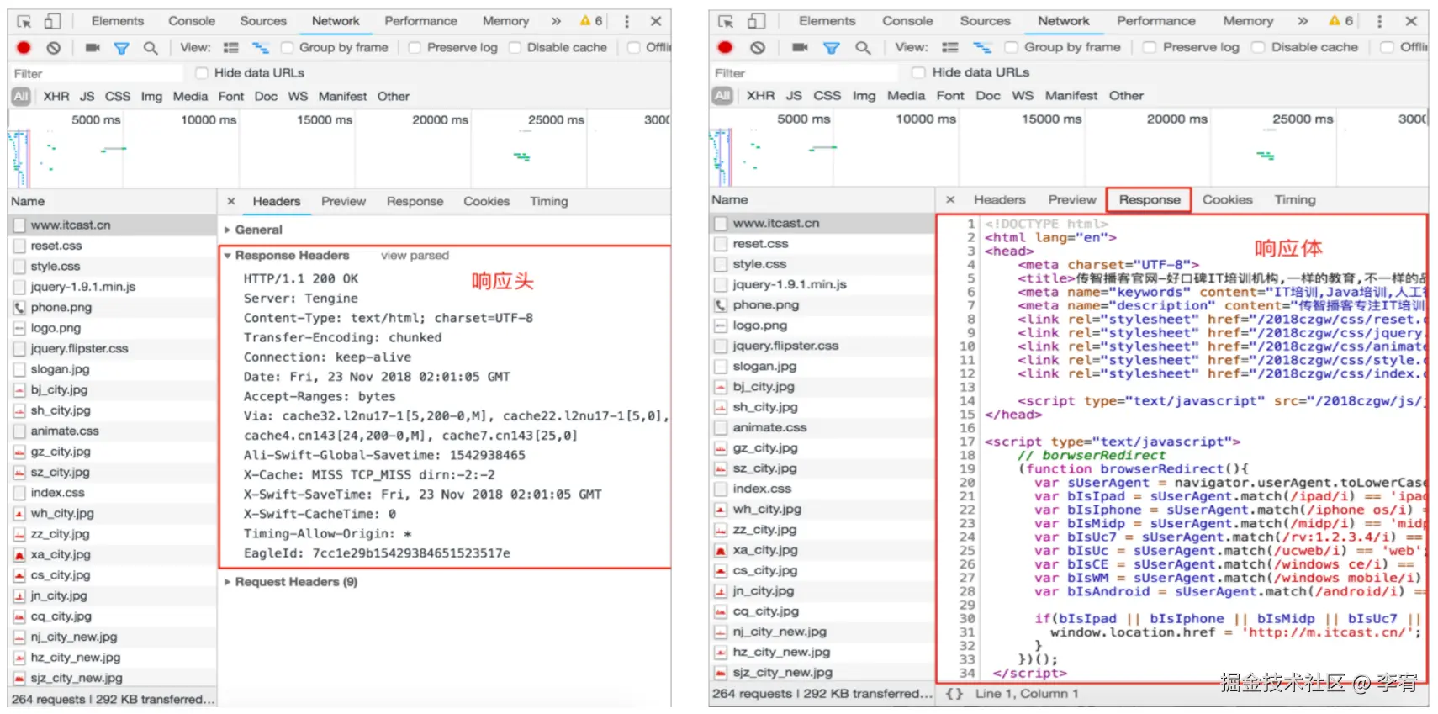Filter by Doc in right DevTools
The image size is (1438, 714).
tap(988, 96)
